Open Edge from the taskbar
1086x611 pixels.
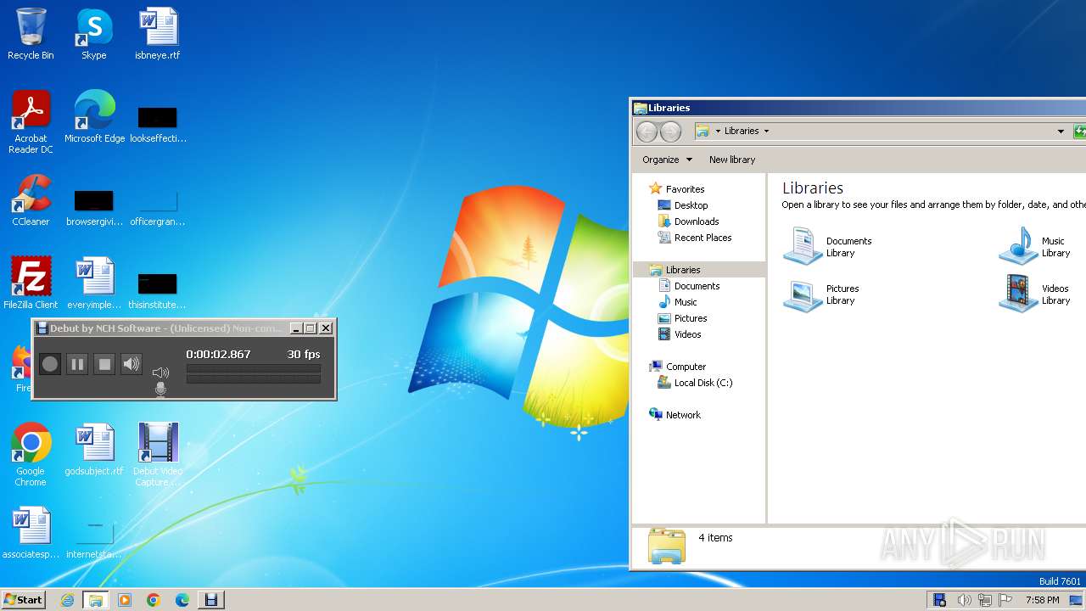[182, 600]
